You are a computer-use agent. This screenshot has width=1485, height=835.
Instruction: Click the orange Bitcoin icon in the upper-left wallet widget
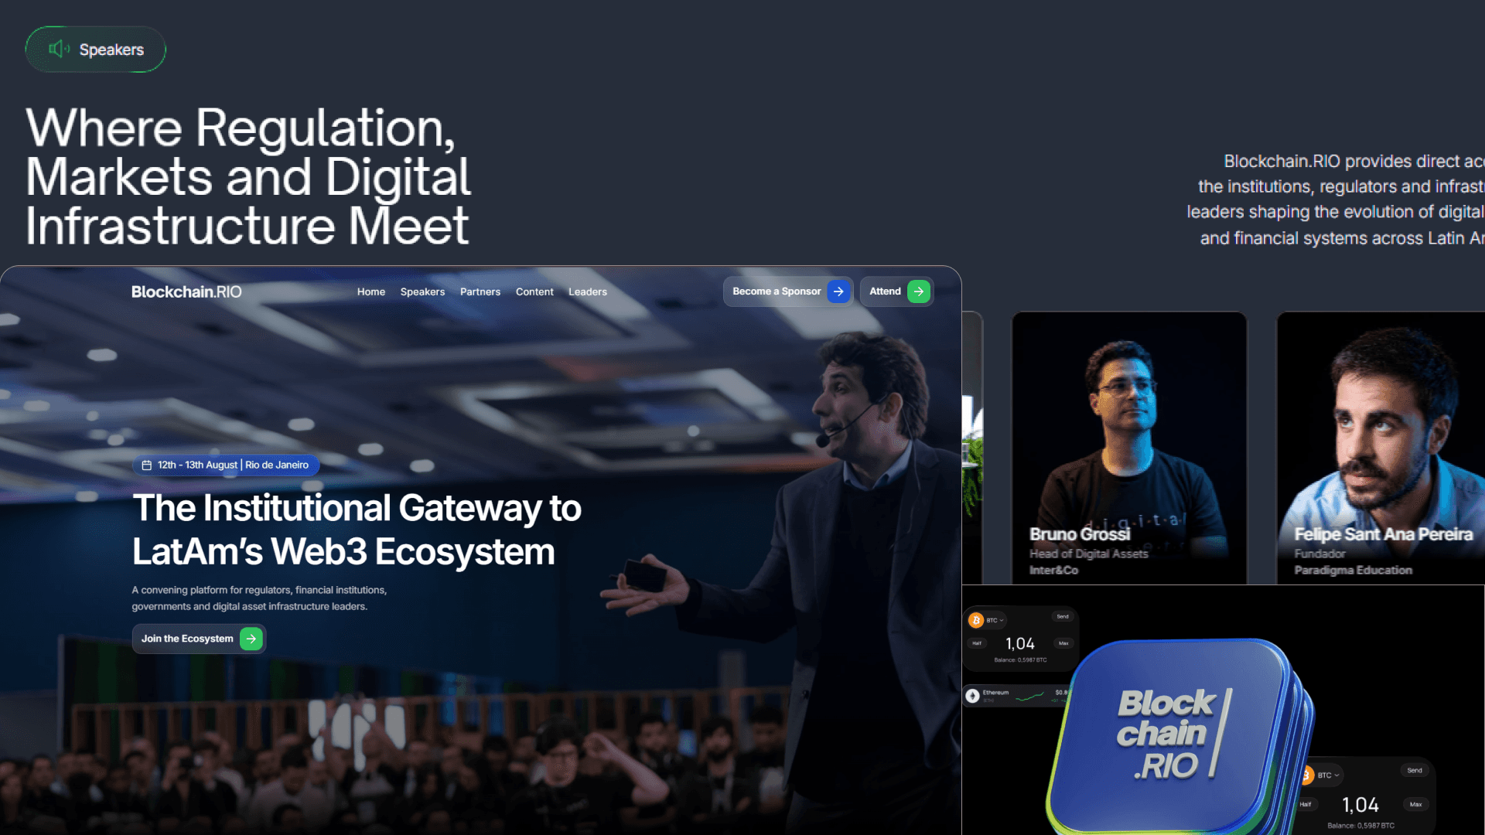(976, 620)
